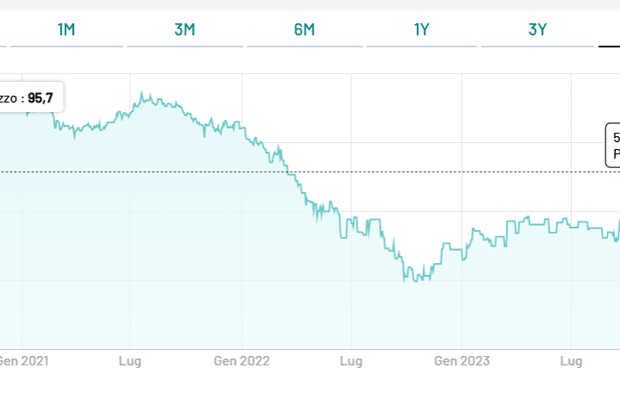Click the Gen 2021 axis label
Image resolution: width=620 pixels, height=393 pixels.
tap(23, 360)
